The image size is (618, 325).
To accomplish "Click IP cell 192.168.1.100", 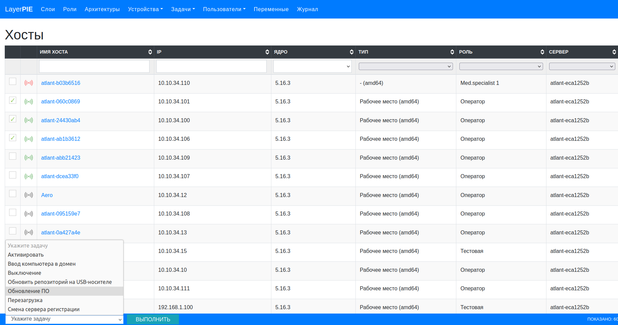I will point(176,307).
